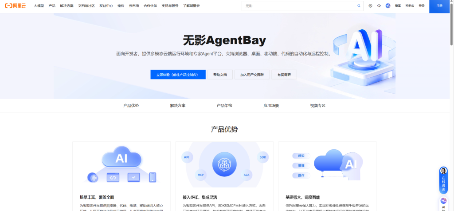Viewport: 454px width, 211px height.
Task: Open the 了解阿里云 menu
Action: tap(192, 6)
